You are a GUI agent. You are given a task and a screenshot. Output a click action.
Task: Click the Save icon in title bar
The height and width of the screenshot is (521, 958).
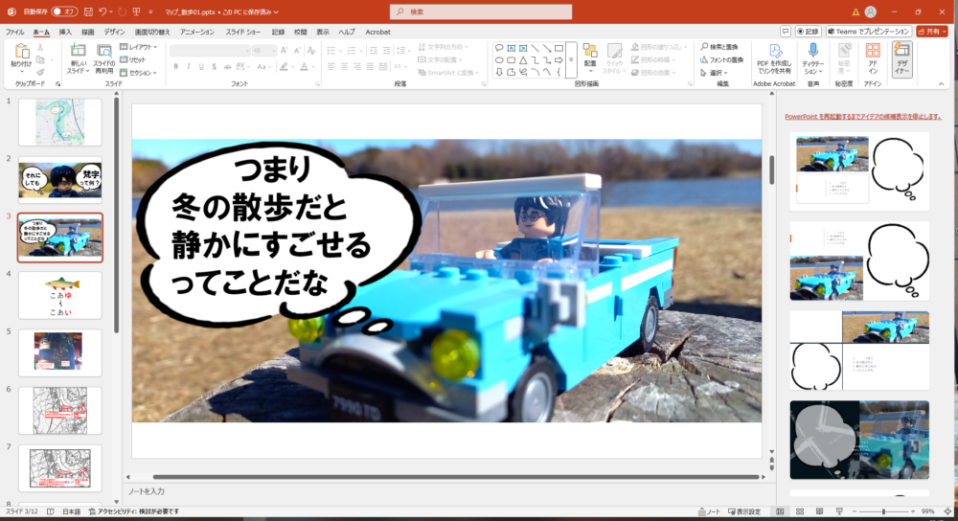(x=88, y=11)
